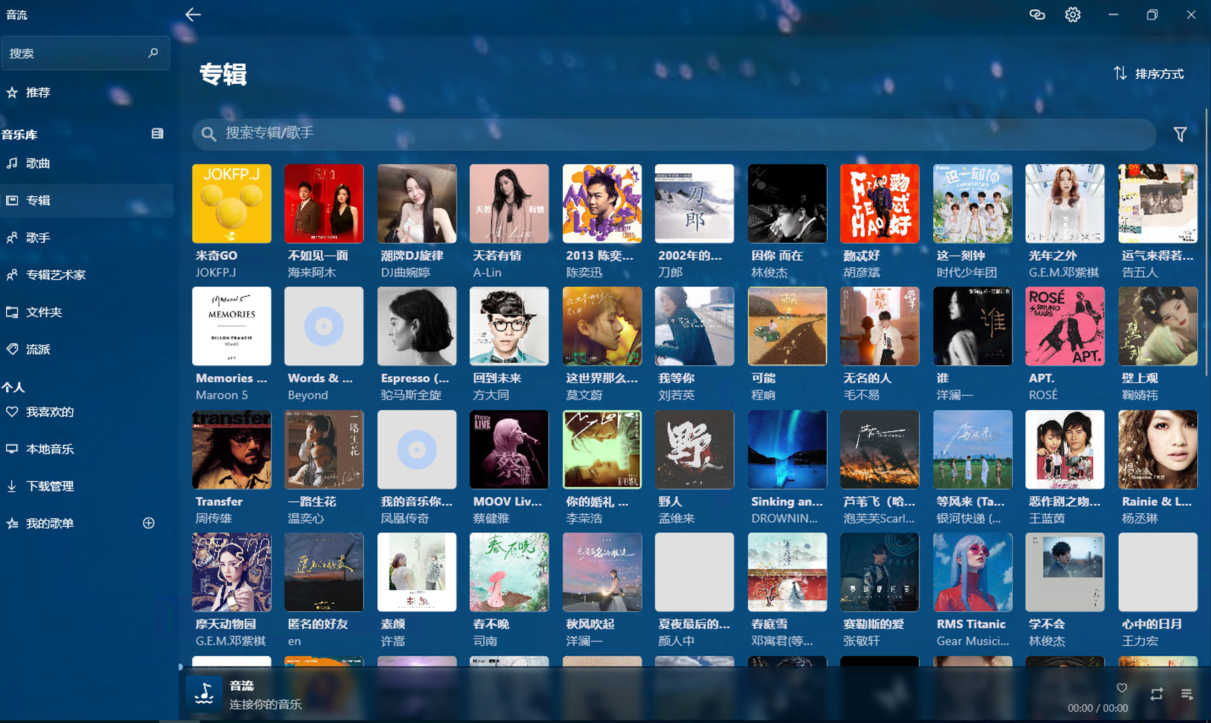Open the 排序方式 sort menu

coord(1148,74)
